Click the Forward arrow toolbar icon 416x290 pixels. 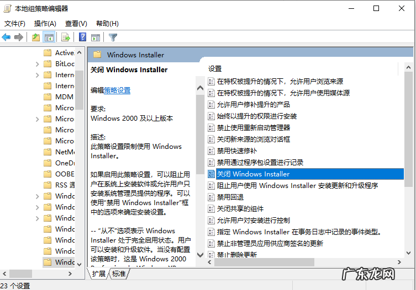(19, 37)
